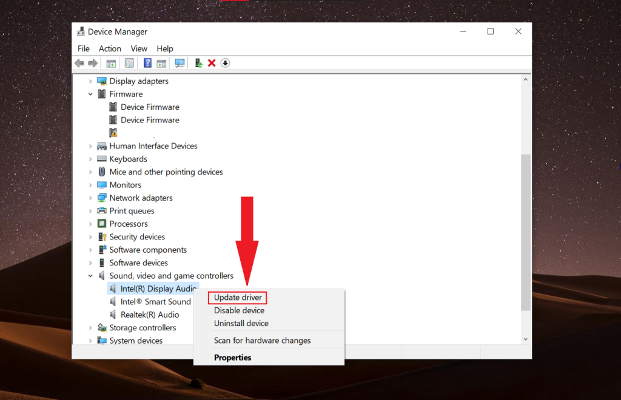The image size is (621, 400).
Task: Click the red X Uninstall device icon
Action: coord(212,62)
